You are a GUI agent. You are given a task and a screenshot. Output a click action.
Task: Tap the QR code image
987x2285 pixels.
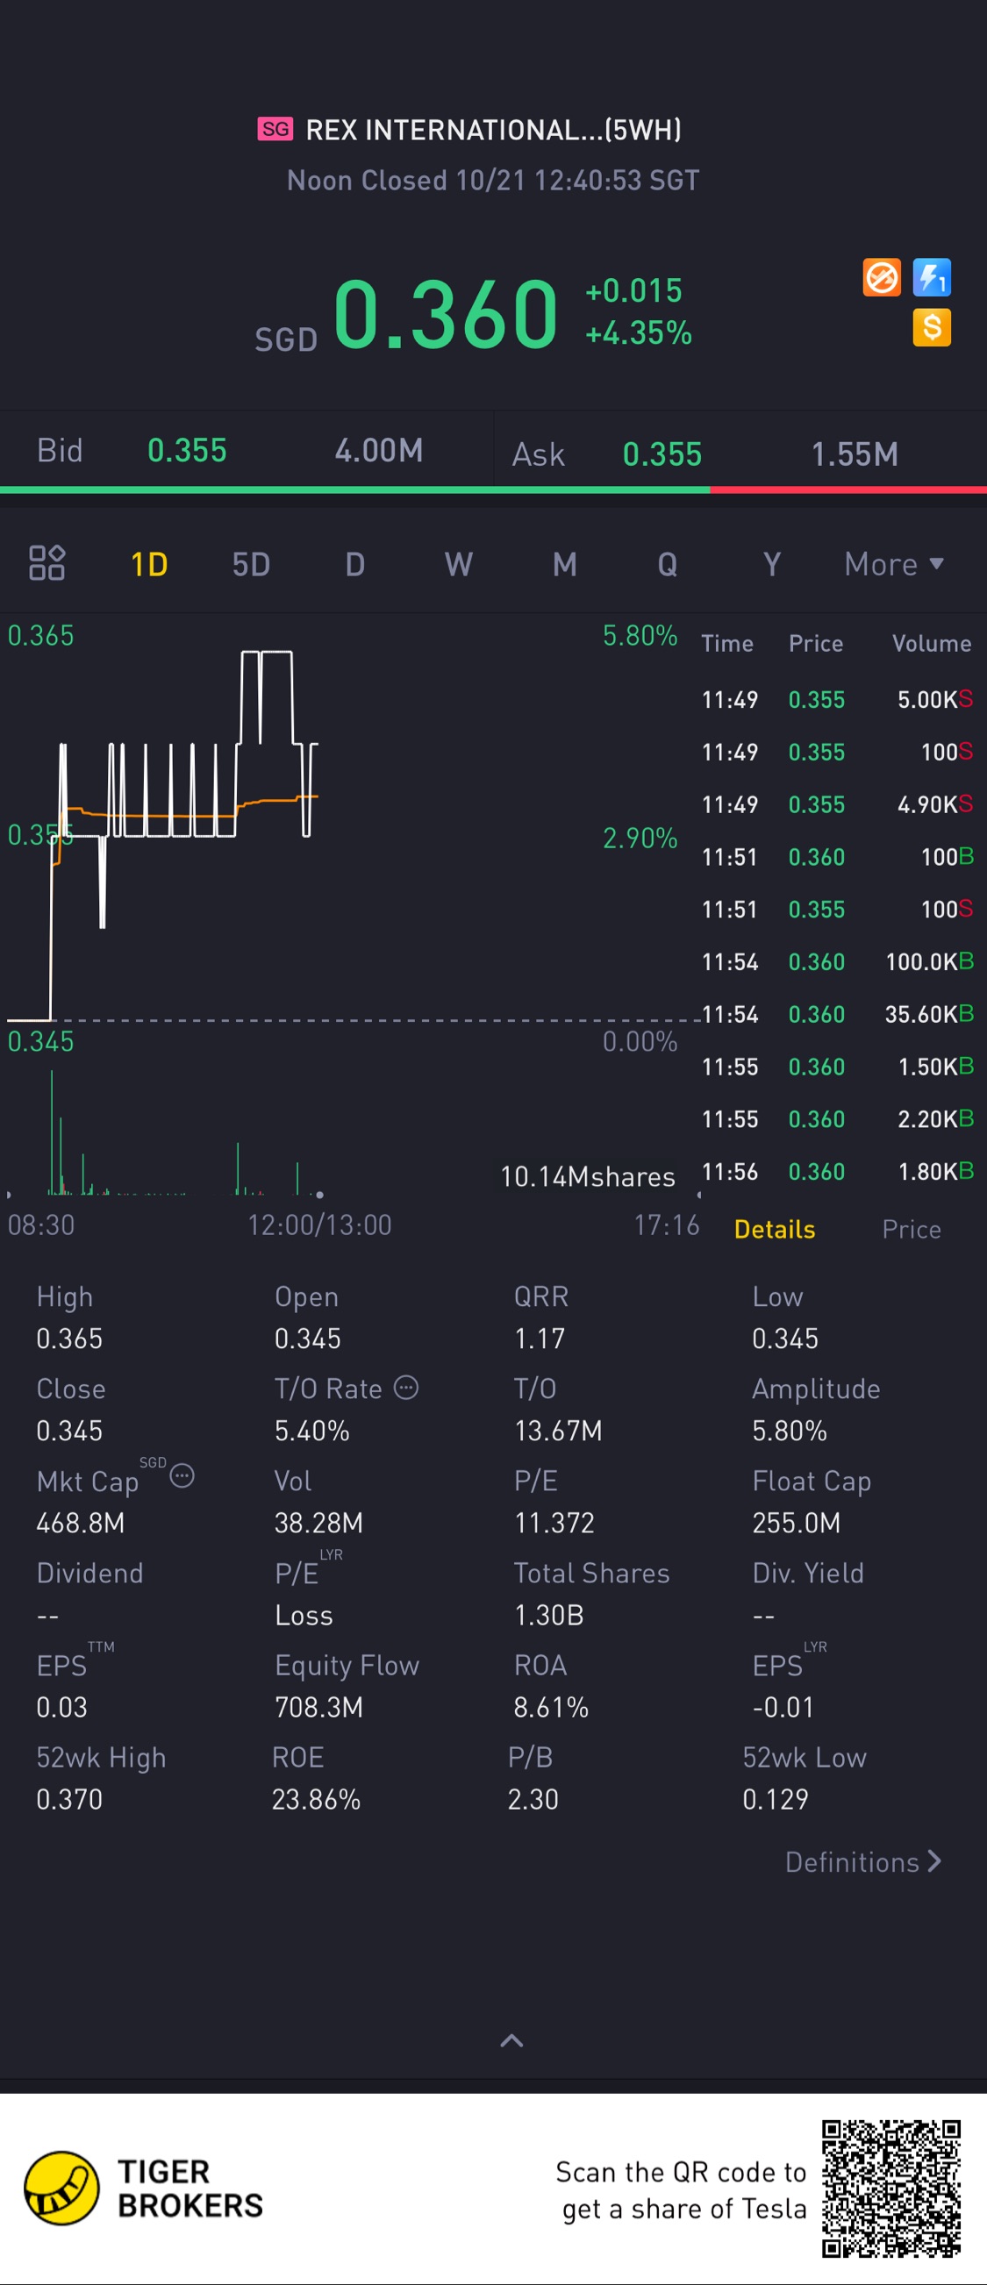[x=890, y=2189]
